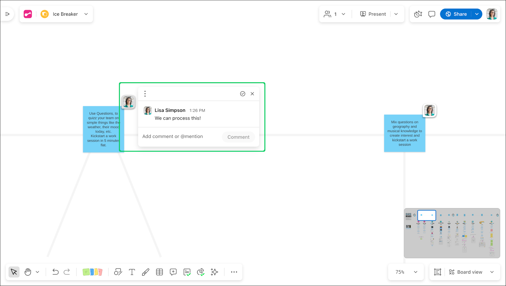The height and width of the screenshot is (286, 506).
Task: Open the more tools ellipsis menu
Action: click(x=234, y=272)
